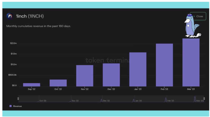Click the Oct '22 axis label under bars
210x117 pixels.
[x=58, y=89]
